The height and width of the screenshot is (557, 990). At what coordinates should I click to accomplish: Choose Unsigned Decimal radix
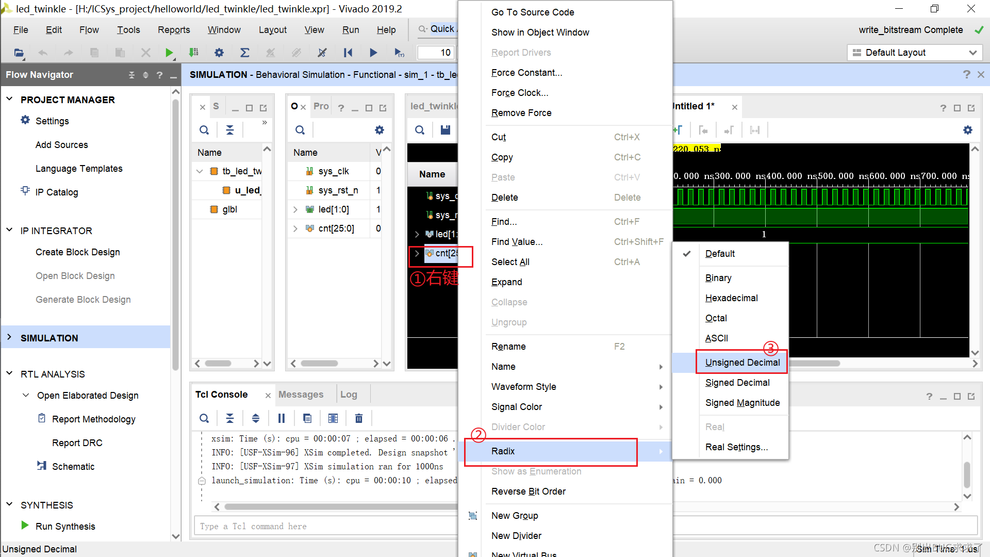(742, 363)
